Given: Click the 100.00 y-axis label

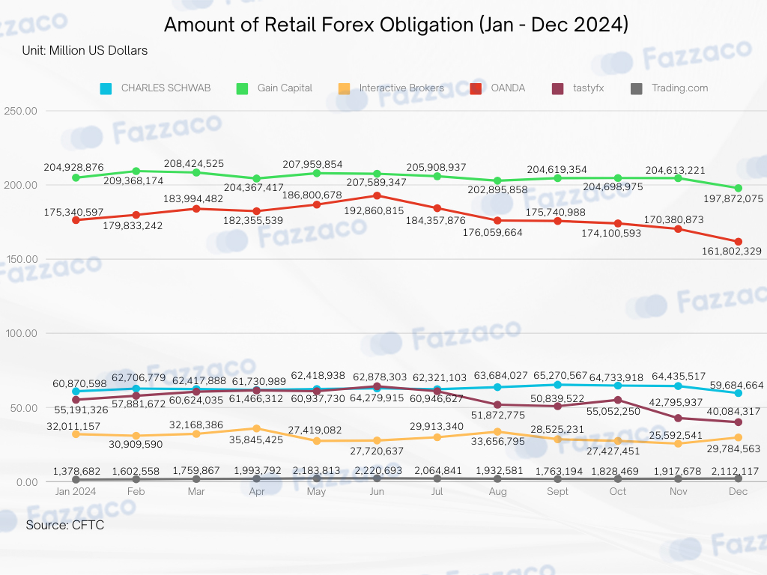Looking at the screenshot, I should [x=22, y=333].
